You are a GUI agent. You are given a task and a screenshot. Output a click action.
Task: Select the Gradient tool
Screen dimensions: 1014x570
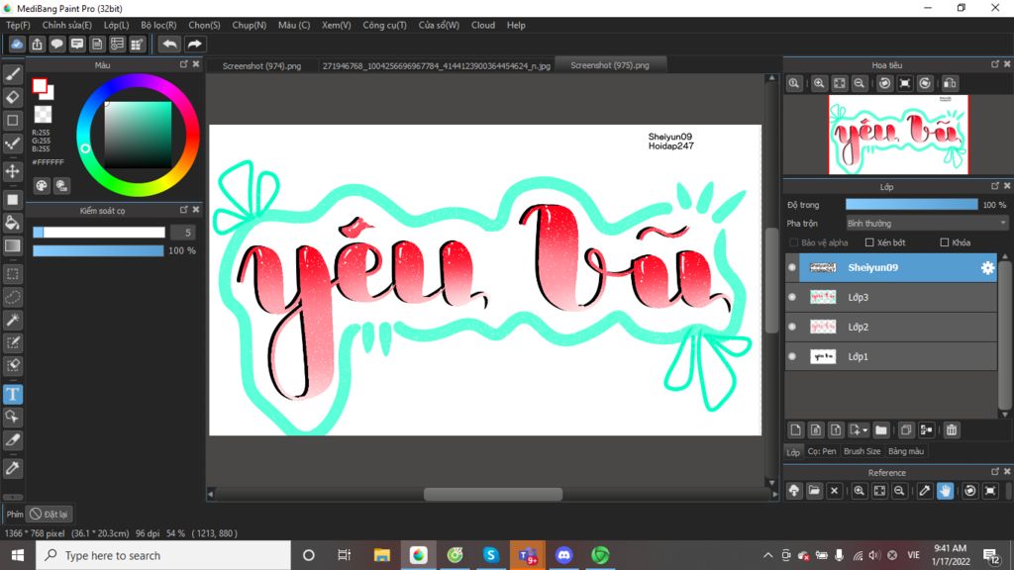(12, 245)
